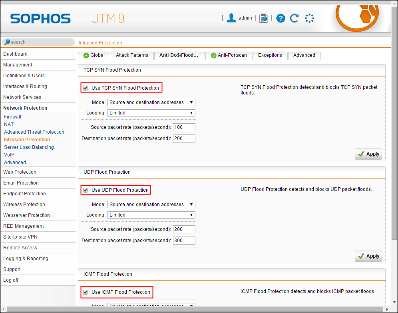
Task: Open the TCP SYN Mode dropdown
Action: pos(151,102)
